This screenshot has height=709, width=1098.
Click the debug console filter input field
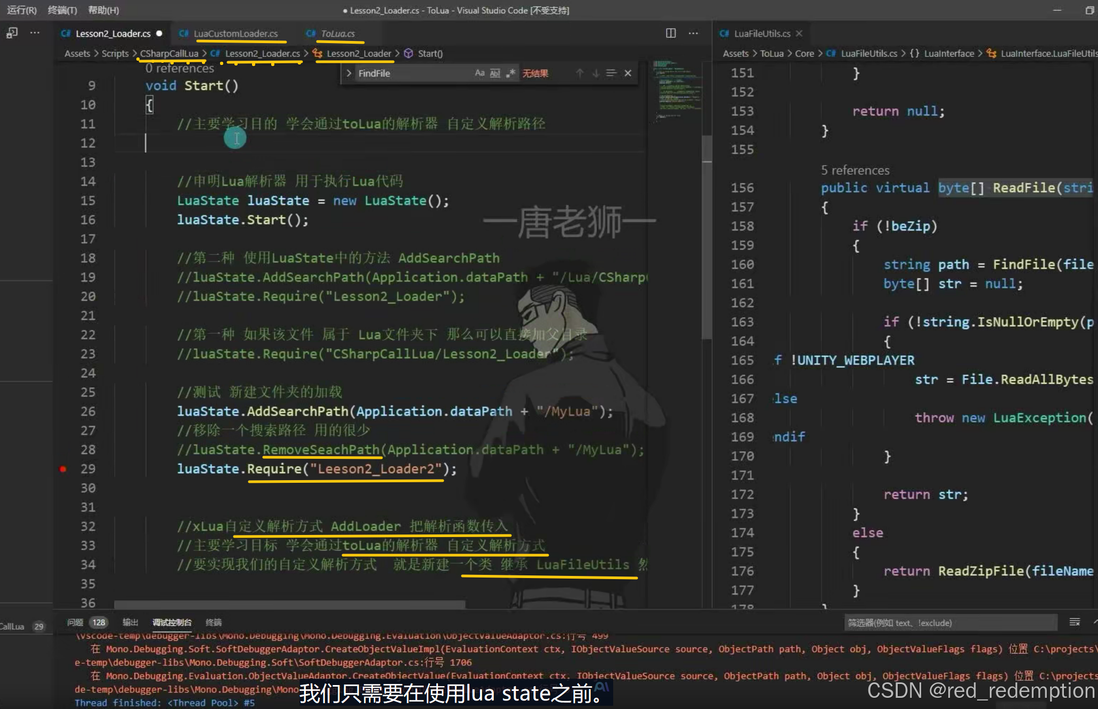pos(950,623)
